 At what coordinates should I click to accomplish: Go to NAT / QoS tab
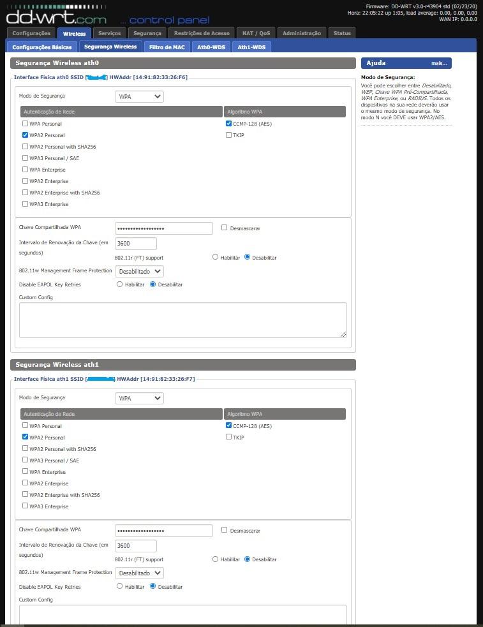click(256, 33)
